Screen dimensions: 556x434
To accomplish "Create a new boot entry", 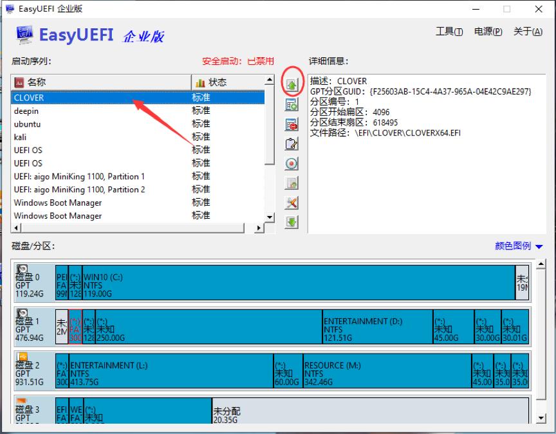I will (291, 104).
